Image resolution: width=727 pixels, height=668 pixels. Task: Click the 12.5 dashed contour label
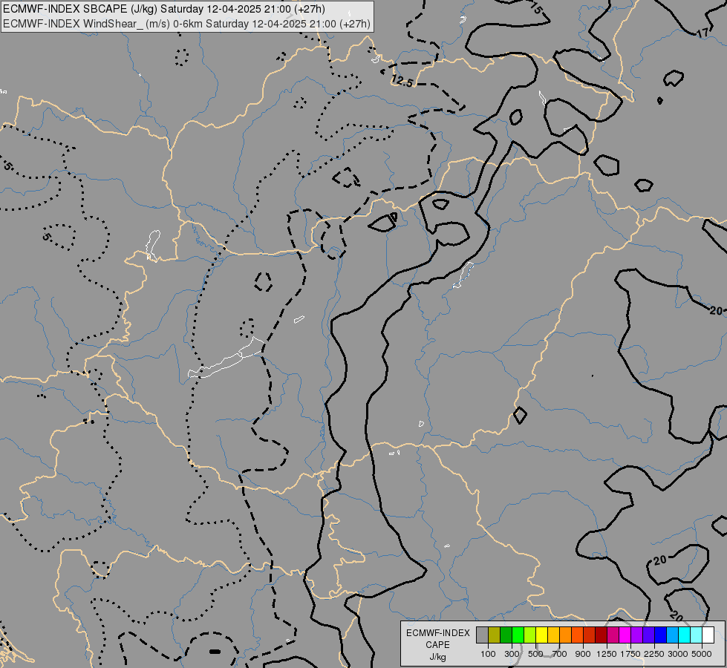pyautogui.click(x=402, y=81)
